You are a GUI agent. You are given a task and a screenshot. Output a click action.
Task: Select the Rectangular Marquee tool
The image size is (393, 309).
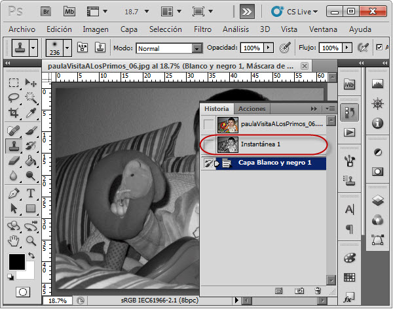tap(14, 82)
